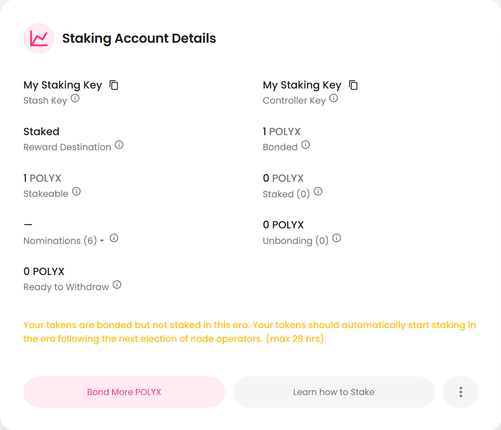Image resolution: width=501 pixels, height=430 pixels.
Task: Open Learn how to Stake
Action: 334,392
